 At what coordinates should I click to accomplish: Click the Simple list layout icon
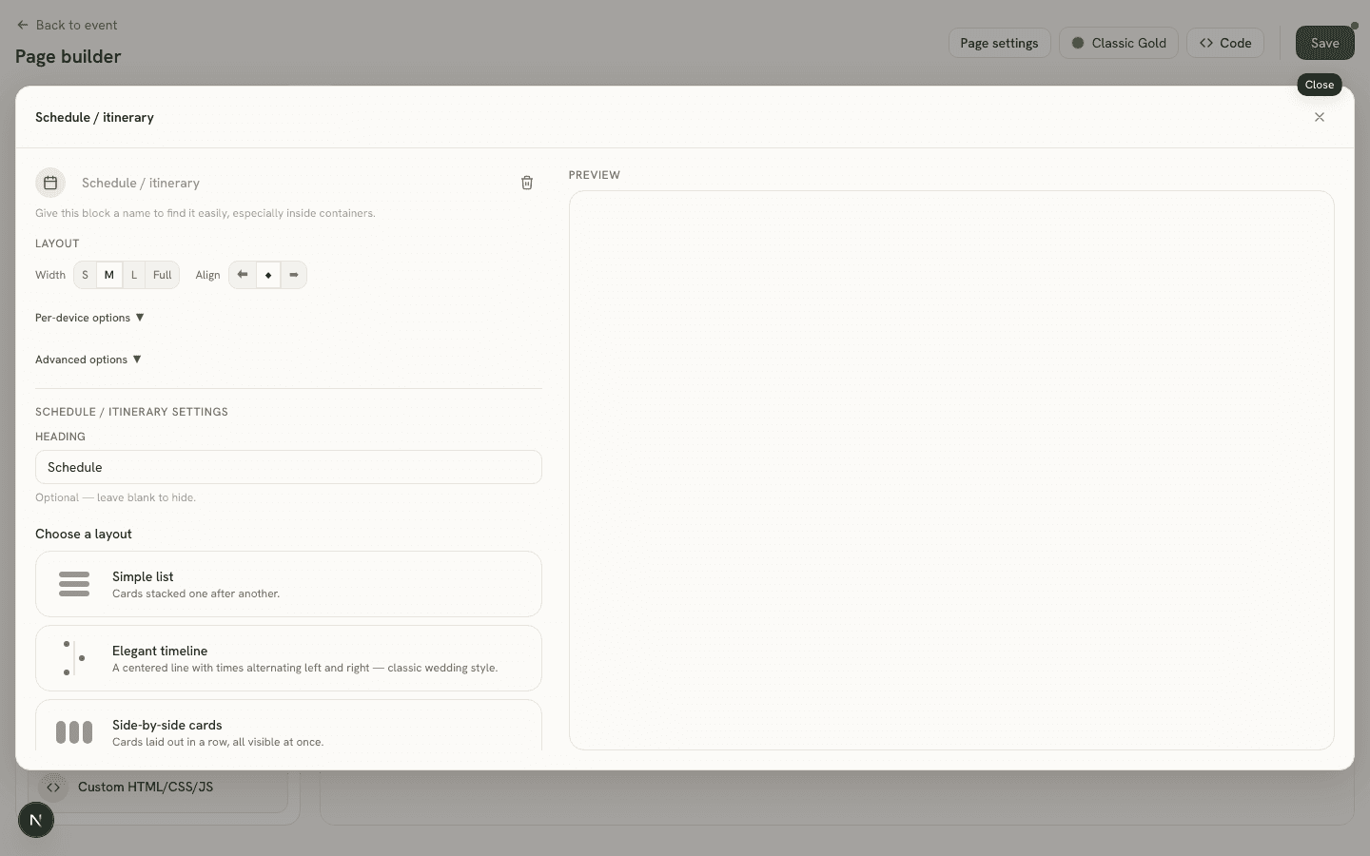click(74, 584)
